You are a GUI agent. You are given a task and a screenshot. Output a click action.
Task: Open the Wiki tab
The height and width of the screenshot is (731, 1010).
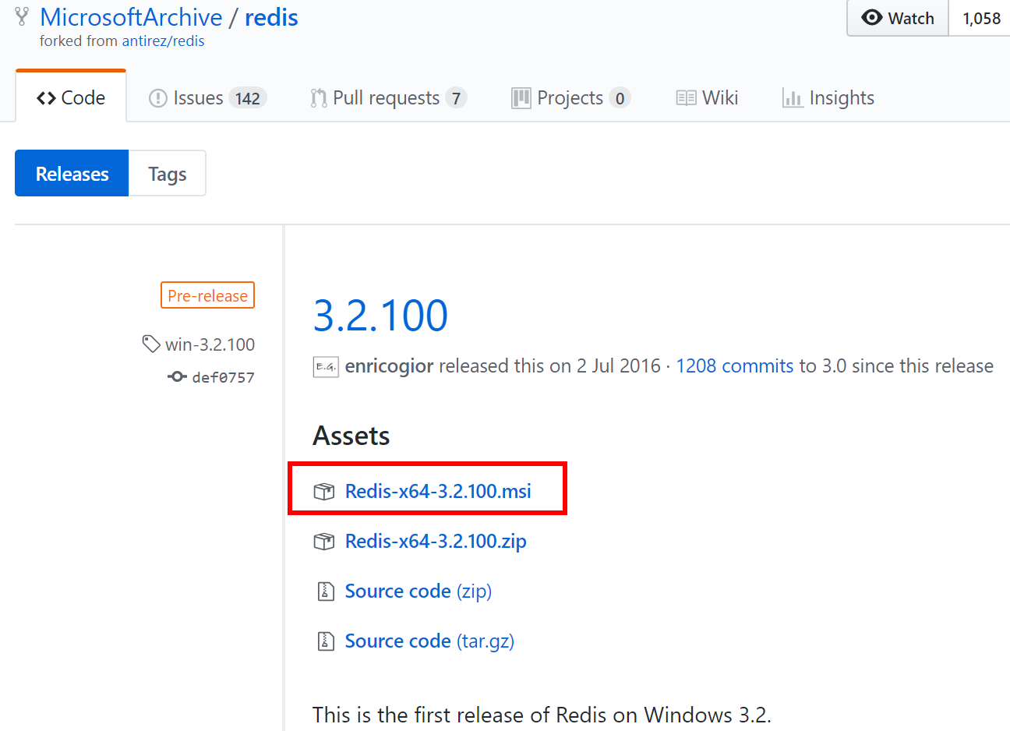coord(707,97)
